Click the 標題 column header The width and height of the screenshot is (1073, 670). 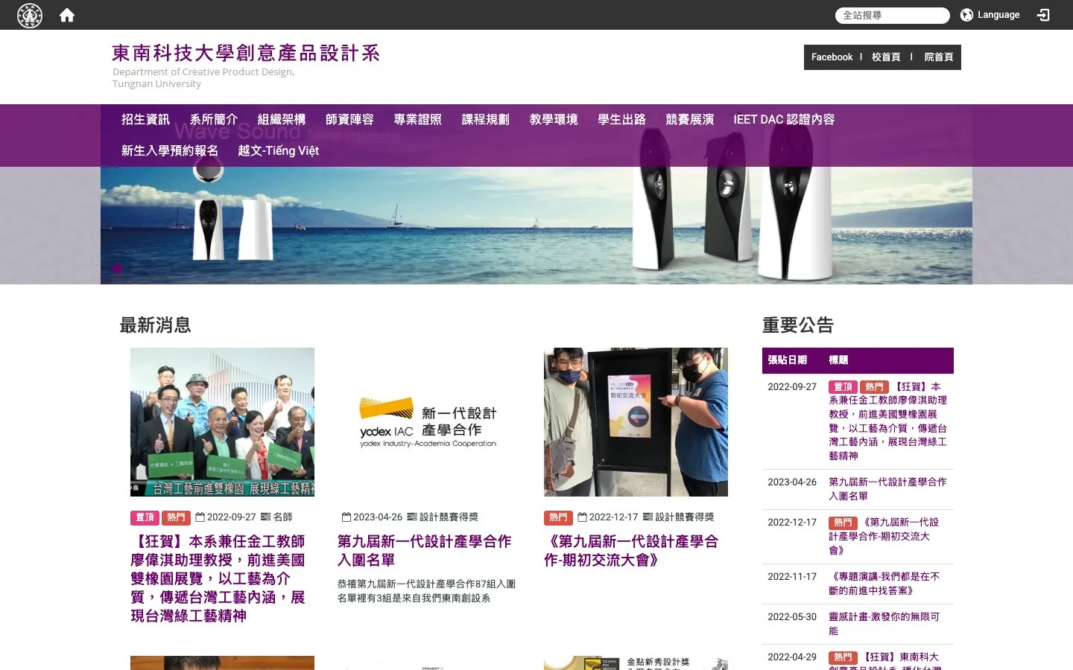(x=838, y=360)
